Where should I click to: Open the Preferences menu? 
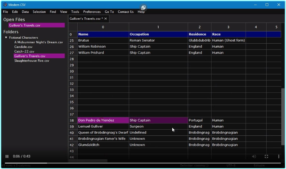tap(92, 12)
